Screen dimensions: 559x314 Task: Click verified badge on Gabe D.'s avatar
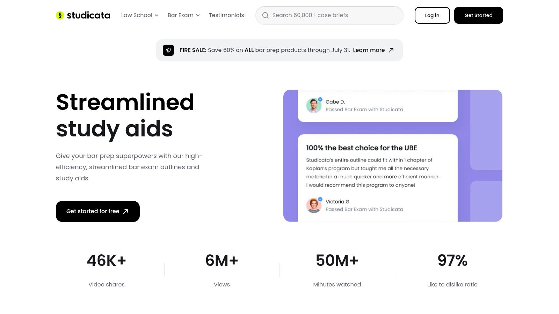coord(320,99)
